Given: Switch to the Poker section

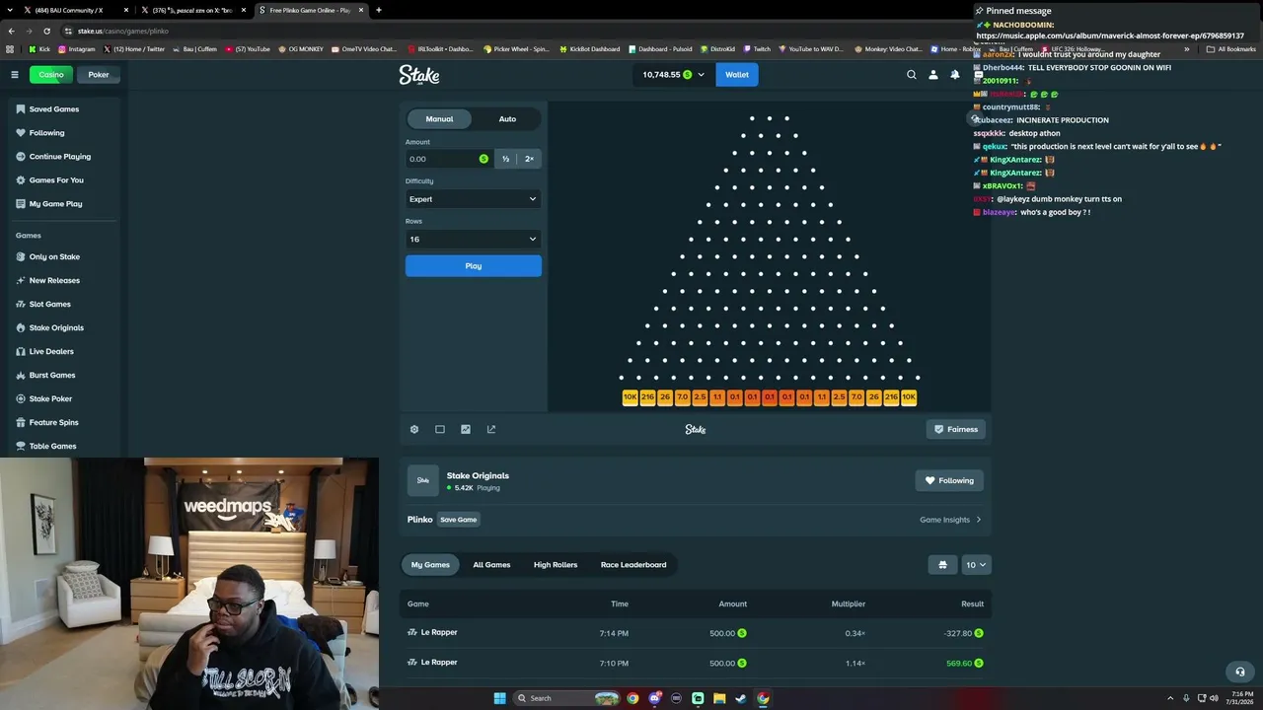Looking at the screenshot, I should (99, 75).
